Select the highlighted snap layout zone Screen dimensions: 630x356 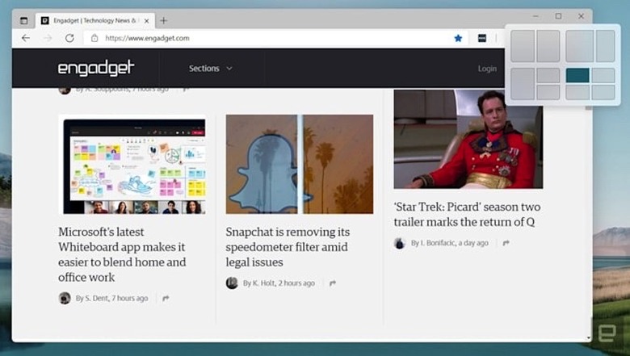coord(577,75)
